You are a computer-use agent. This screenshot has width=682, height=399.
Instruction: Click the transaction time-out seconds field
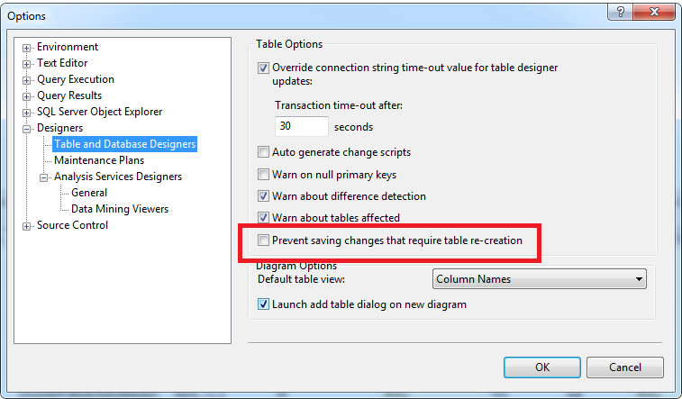click(301, 127)
